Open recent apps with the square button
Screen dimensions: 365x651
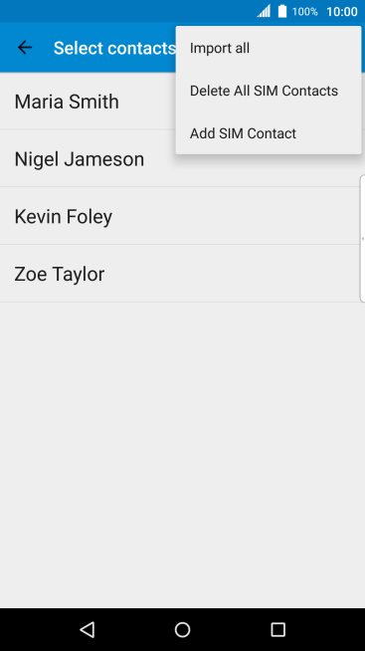[277, 629]
